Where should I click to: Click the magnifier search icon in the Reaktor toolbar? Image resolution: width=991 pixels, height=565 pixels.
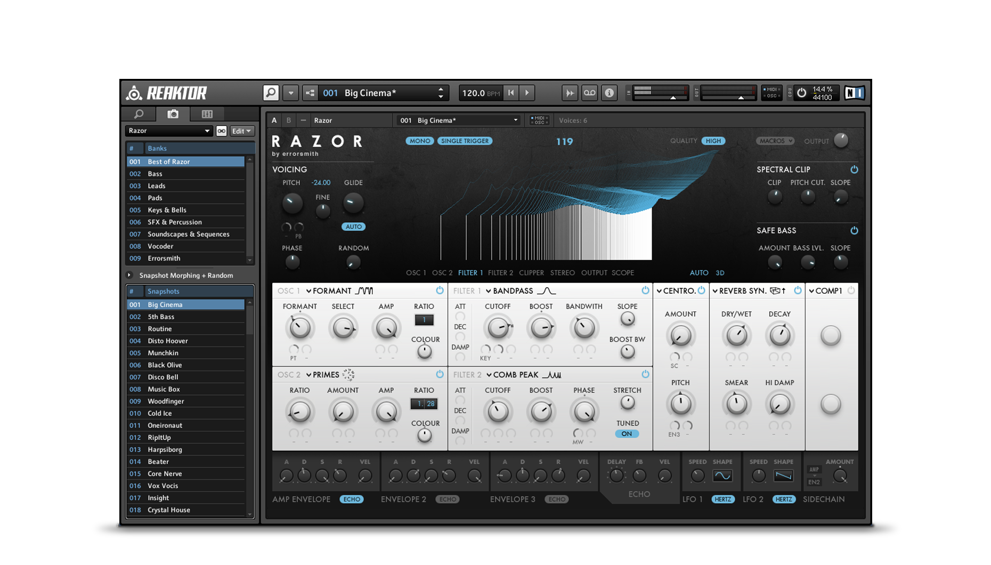[x=271, y=93]
